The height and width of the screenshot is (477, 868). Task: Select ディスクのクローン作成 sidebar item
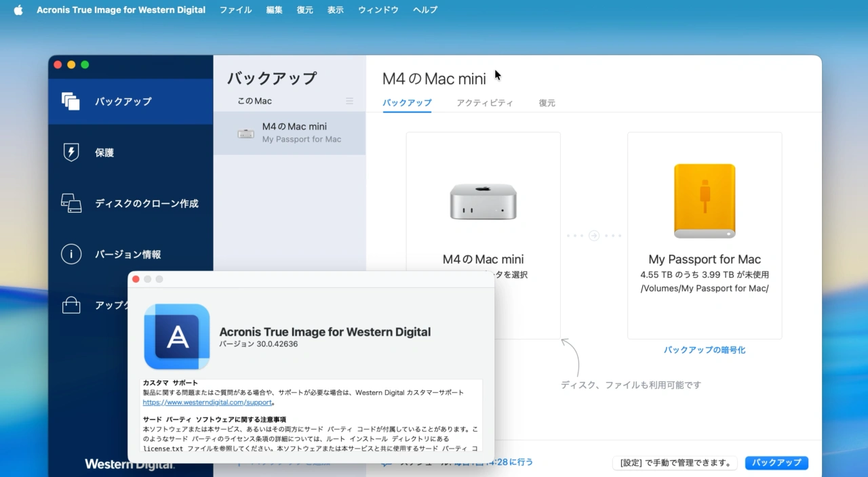coord(130,203)
